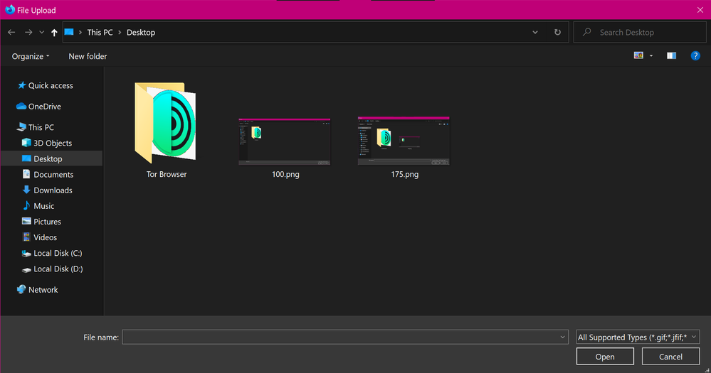
Task: Open the recent locations chevron
Action: click(42, 32)
